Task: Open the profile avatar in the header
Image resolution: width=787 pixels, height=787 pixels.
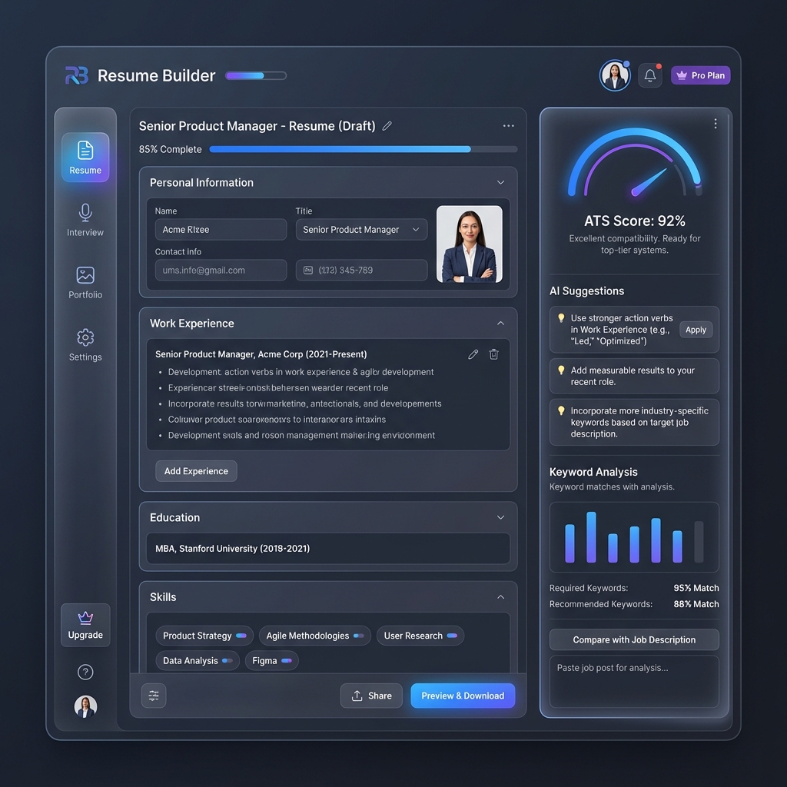Action: (x=615, y=76)
